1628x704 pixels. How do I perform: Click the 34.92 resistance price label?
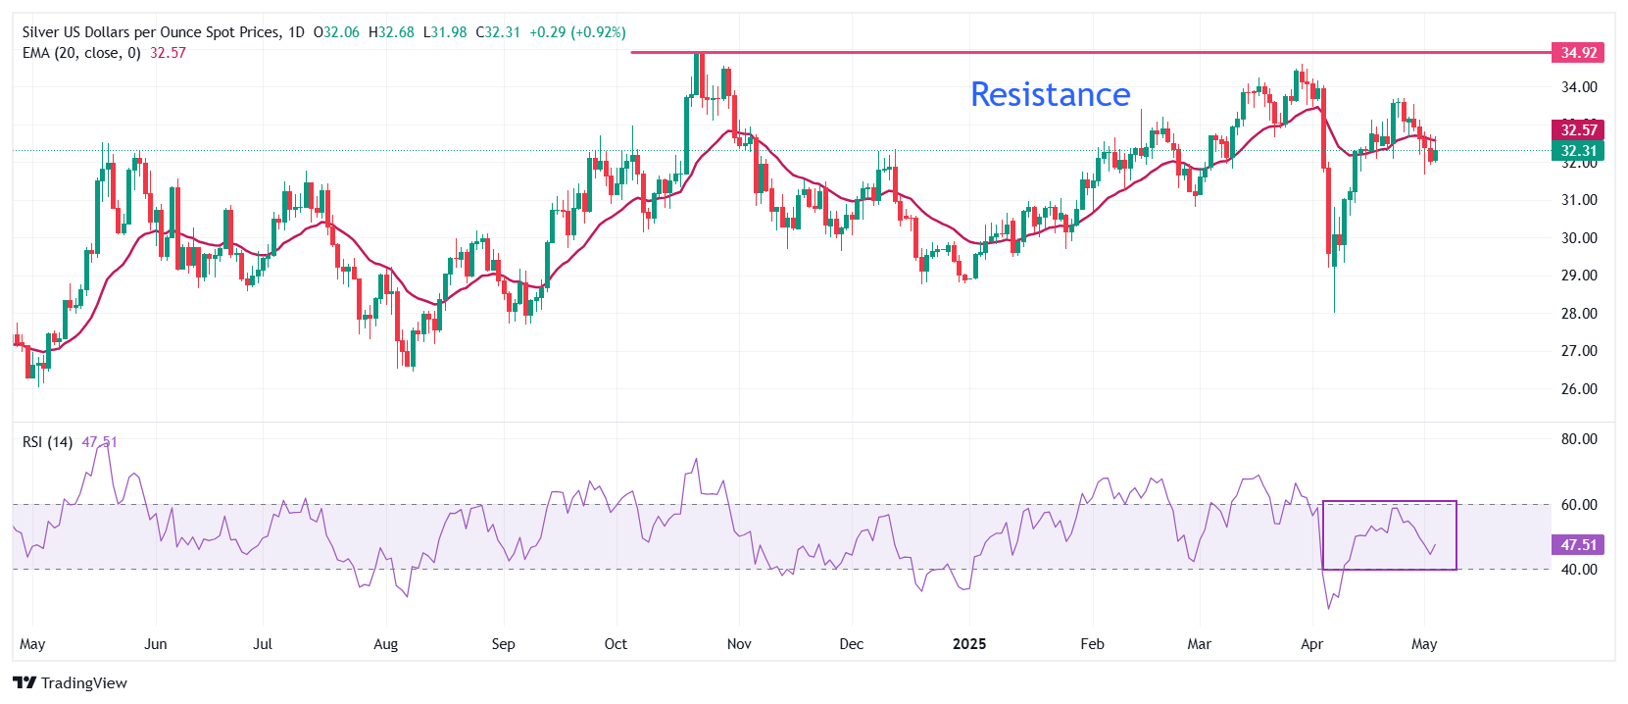pos(1578,53)
